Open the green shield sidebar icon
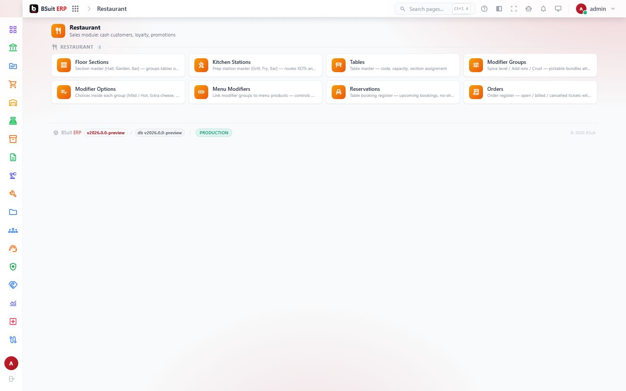 tap(13, 267)
